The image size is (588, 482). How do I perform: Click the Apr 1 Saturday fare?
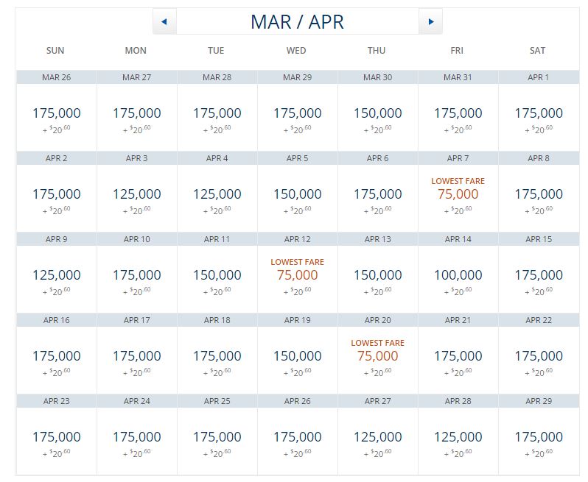tap(538, 113)
